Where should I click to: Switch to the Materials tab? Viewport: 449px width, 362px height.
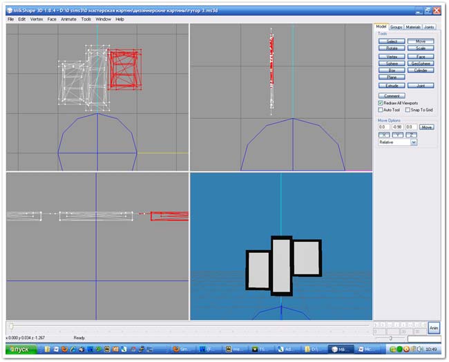click(x=413, y=26)
